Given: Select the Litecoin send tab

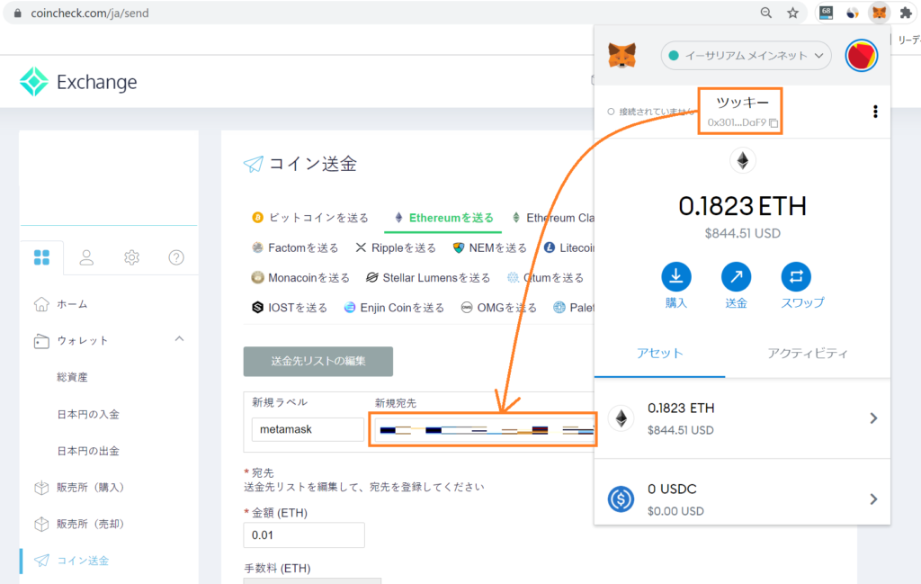Looking at the screenshot, I should point(569,248).
